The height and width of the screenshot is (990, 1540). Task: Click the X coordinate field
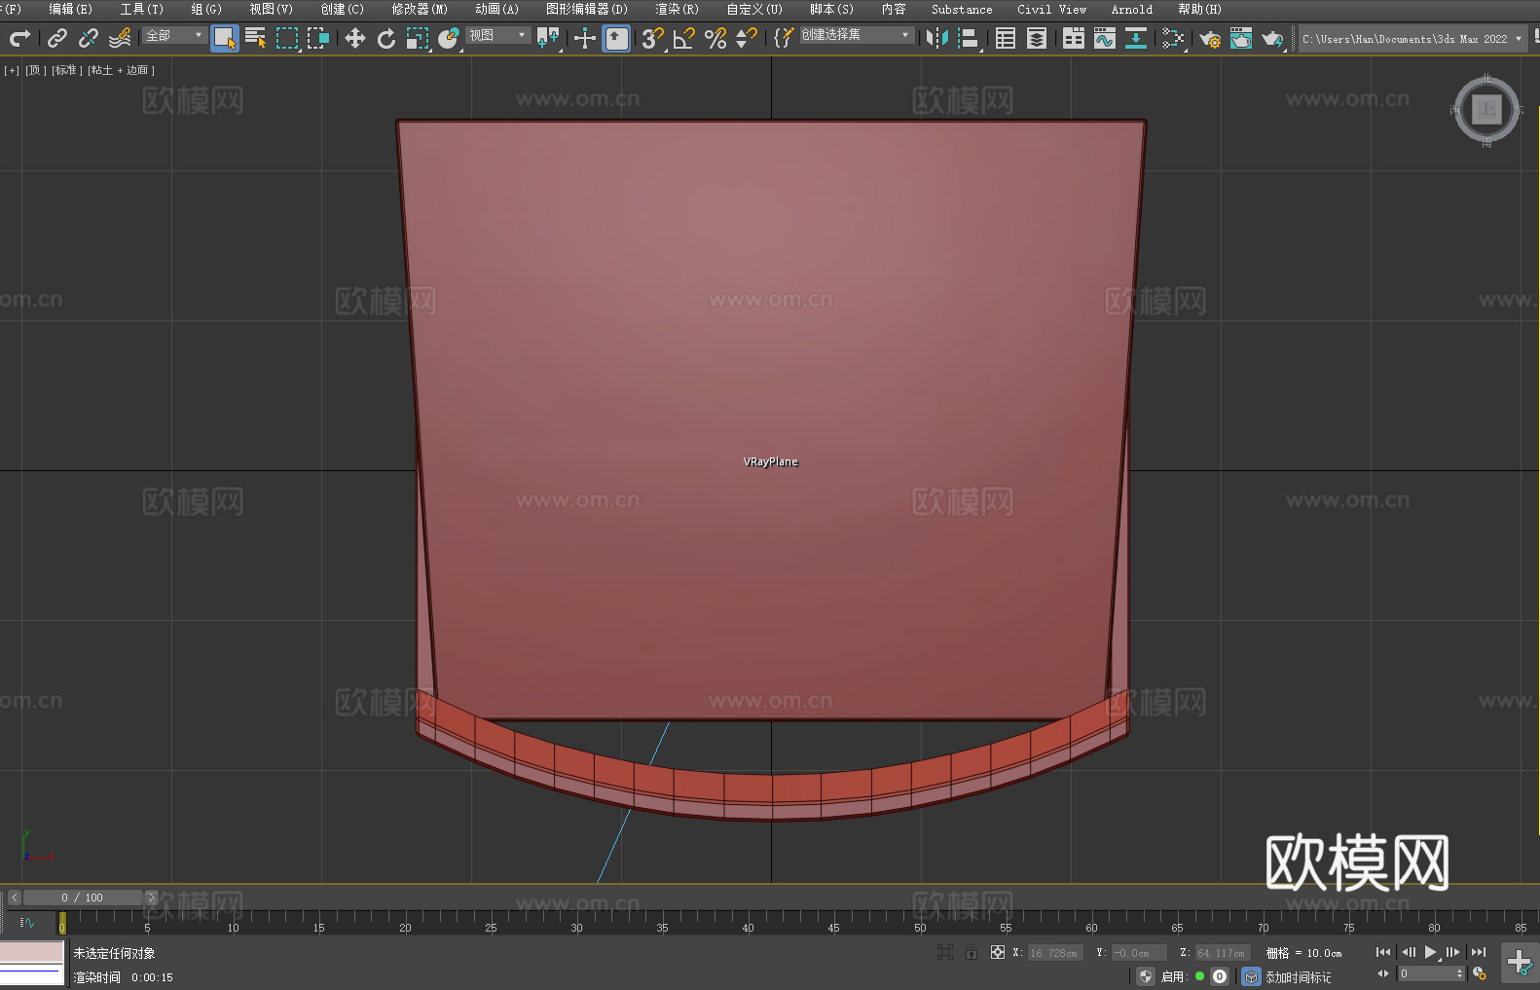coord(1055,953)
